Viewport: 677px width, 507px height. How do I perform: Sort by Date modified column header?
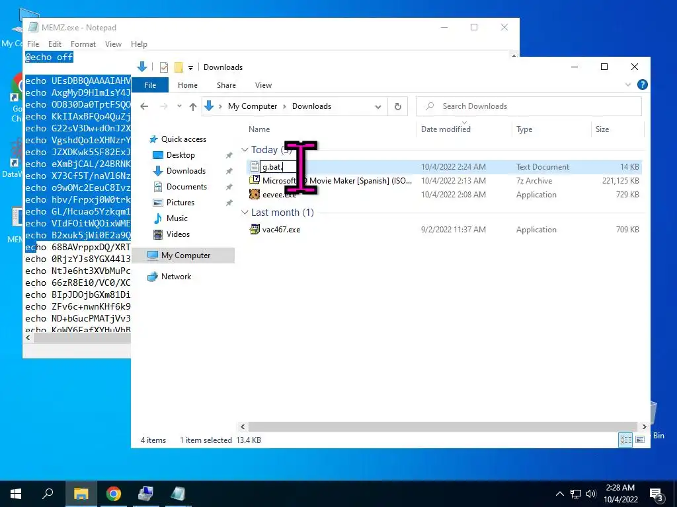446,129
